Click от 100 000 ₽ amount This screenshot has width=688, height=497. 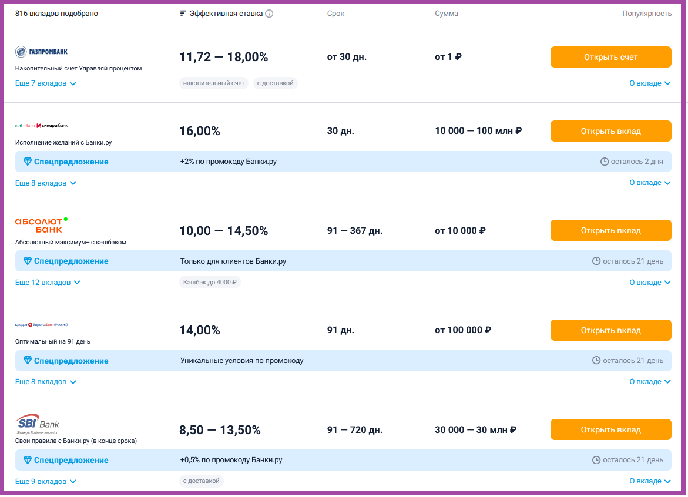(x=463, y=330)
